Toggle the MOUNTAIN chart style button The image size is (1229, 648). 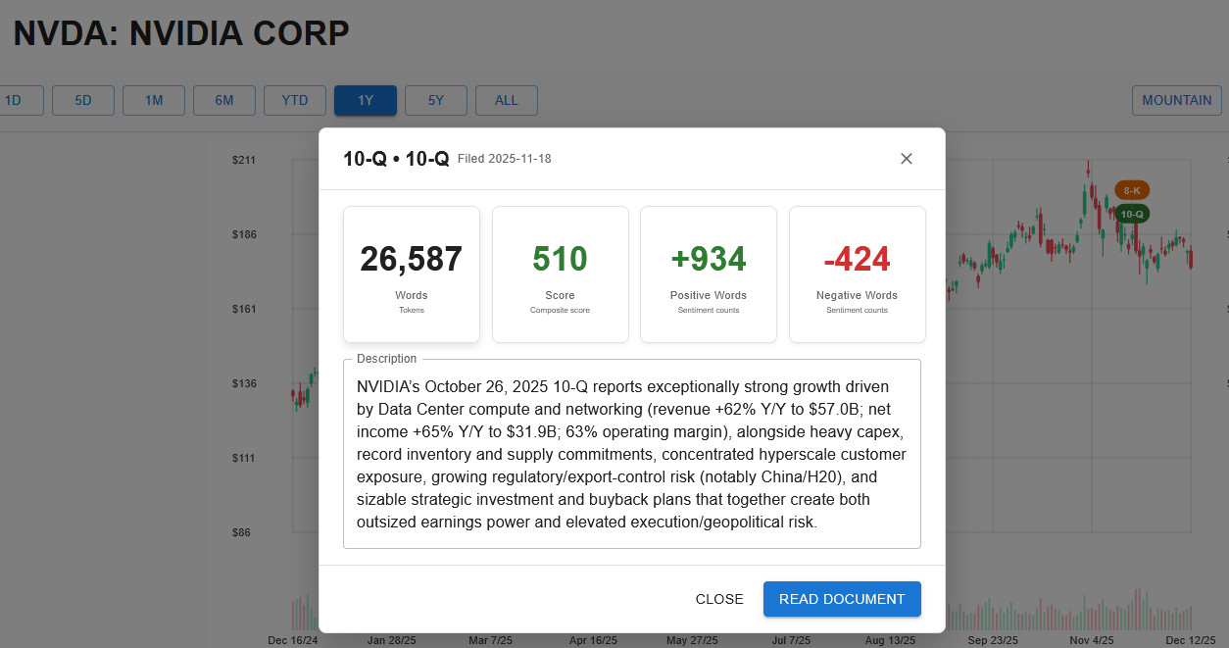[x=1176, y=100]
